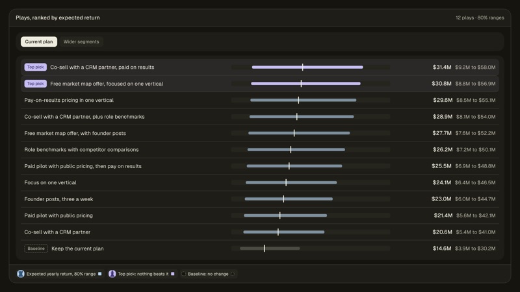Click the range bar for Founder posts row
This screenshot has width=520, height=292.
(x=289, y=199)
